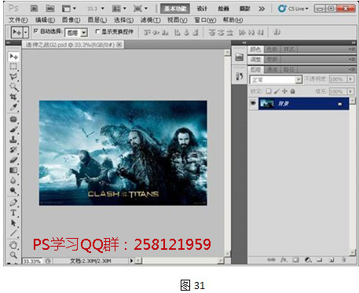Click the 背景 layer thumbnail
This screenshot has height=293, width=359.
(267, 104)
